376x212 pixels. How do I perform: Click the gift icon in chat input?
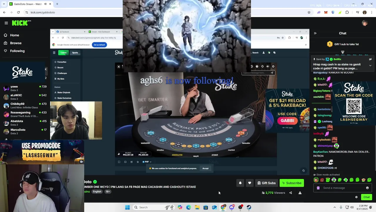(318, 188)
